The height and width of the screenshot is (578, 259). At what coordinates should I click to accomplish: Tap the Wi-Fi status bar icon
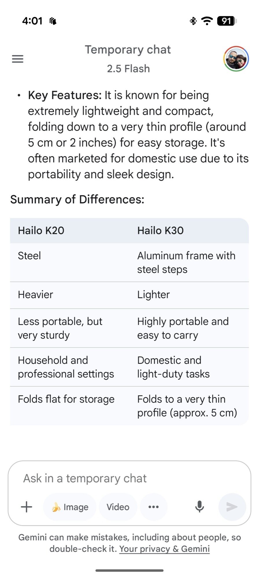[x=206, y=21]
